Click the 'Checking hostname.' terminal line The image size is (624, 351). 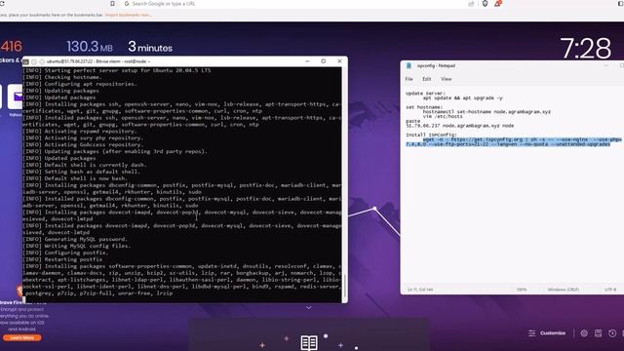[x=62, y=77]
